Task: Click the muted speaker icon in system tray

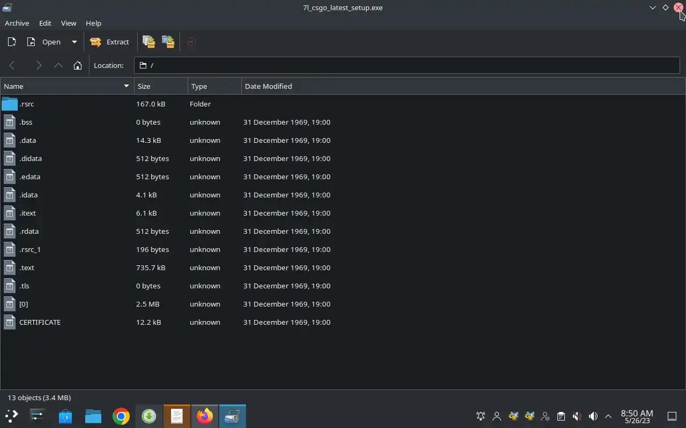Action: [577, 416]
